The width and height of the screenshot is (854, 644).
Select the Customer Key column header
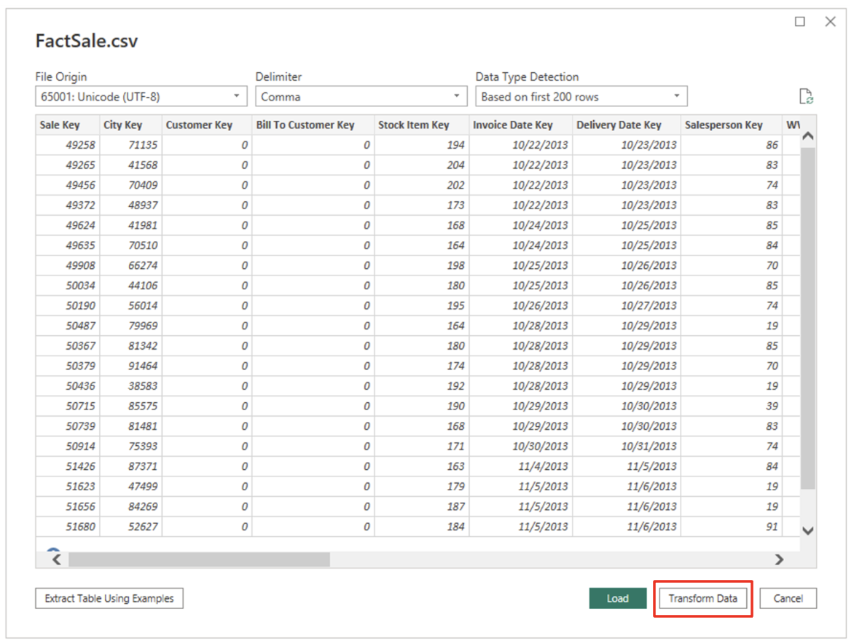coord(207,125)
